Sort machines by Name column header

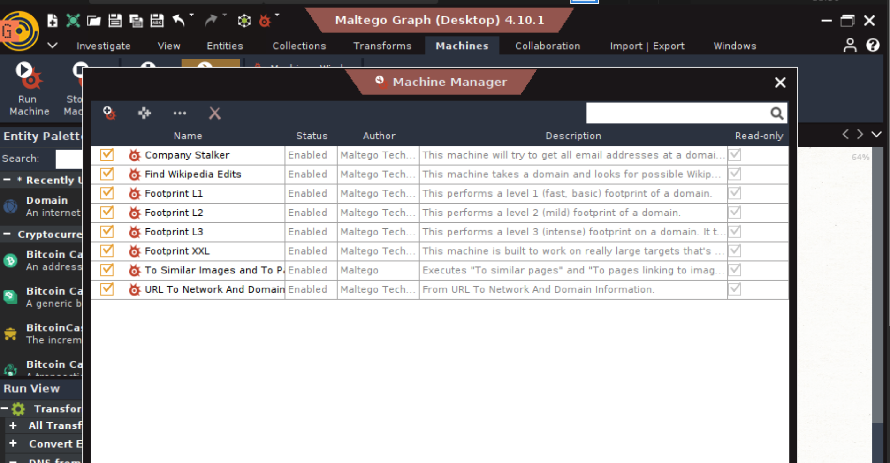coord(188,136)
